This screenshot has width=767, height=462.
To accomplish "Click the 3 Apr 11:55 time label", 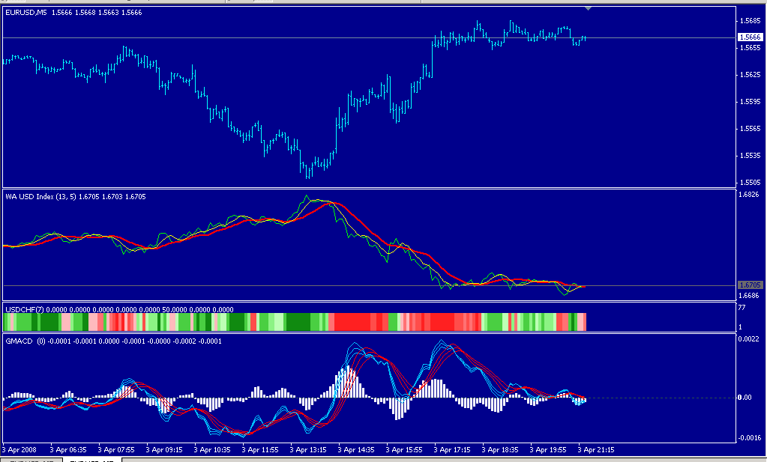I will pyautogui.click(x=260, y=449).
